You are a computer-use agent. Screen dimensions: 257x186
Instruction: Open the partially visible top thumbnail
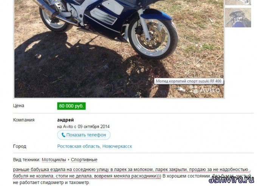tap(238, 2)
